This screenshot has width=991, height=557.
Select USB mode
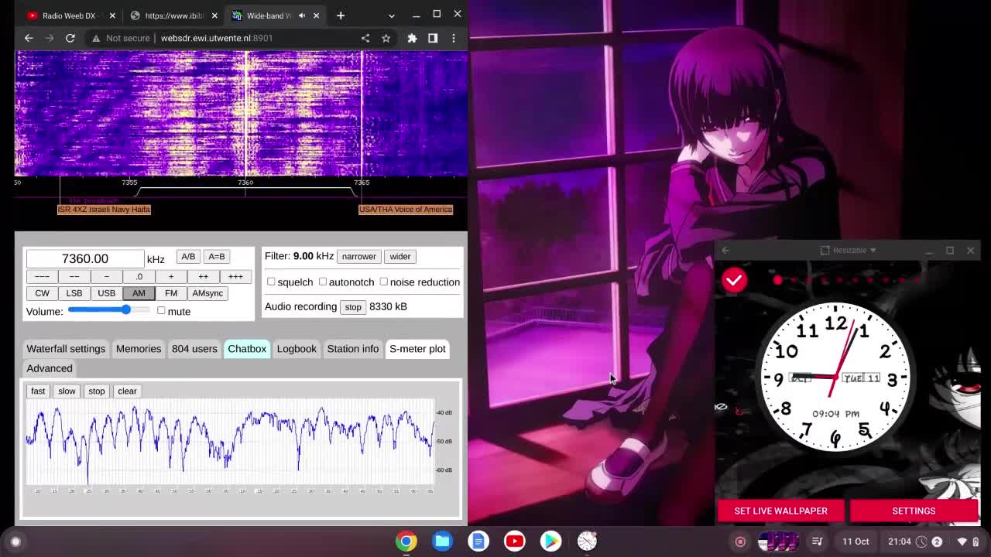click(x=106, y=293)
